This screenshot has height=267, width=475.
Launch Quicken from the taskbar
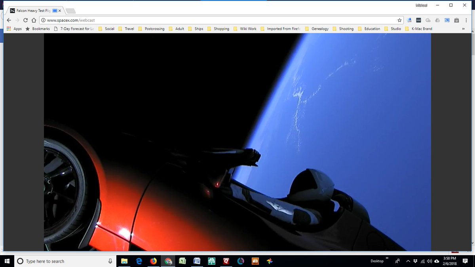(226, 261)
